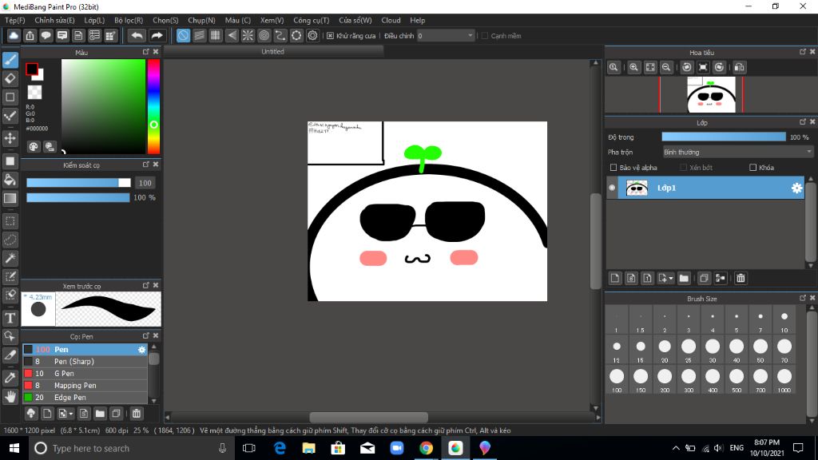
Task: Select the Hand tool
Action: click(x=10, y=397)
